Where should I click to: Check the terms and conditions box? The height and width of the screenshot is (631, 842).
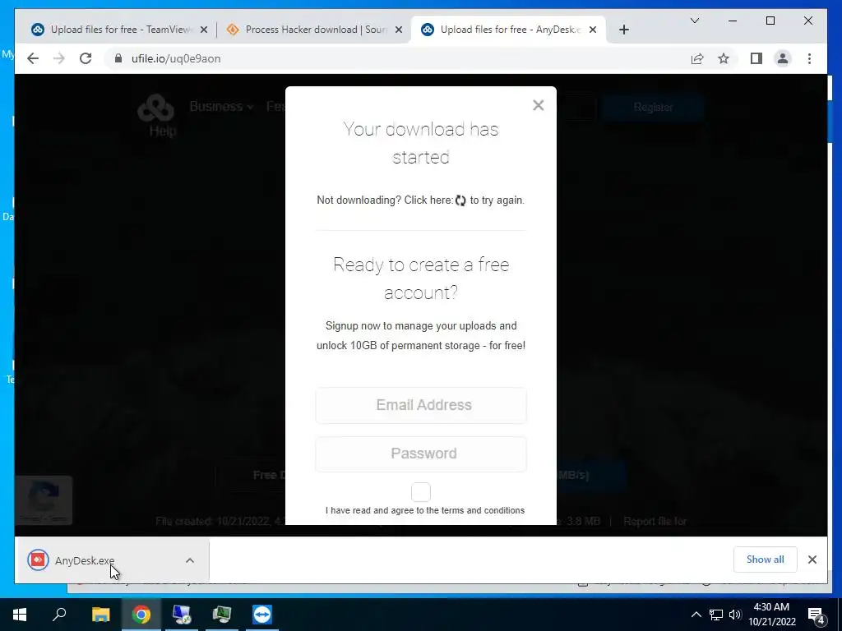click(x=421, y=491)
